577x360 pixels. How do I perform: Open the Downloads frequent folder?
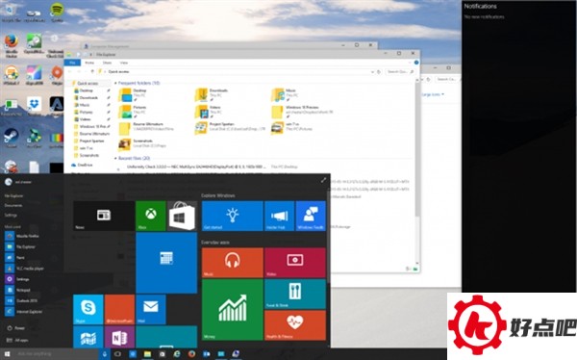212,94
